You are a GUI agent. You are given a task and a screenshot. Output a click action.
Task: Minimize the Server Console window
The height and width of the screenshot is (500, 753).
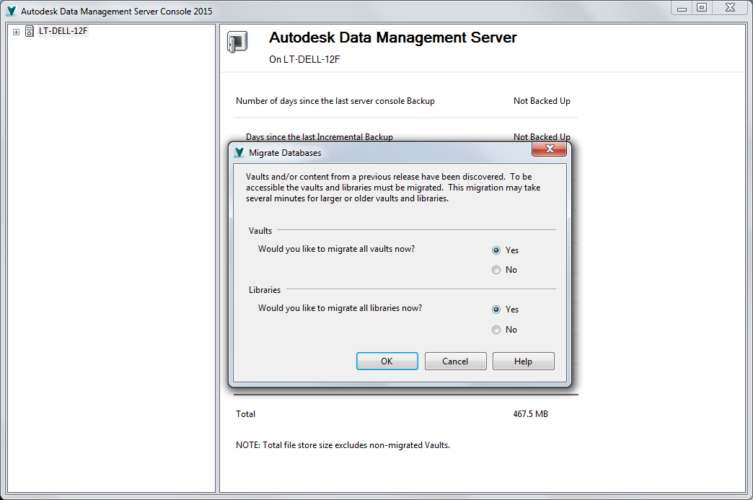point(682,8)
